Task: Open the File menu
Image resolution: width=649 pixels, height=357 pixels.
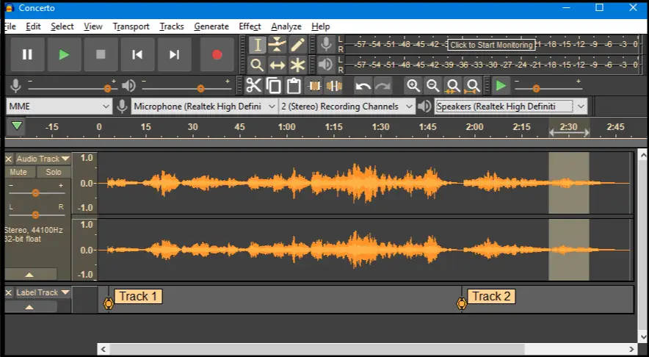Action: click(10, 26)
